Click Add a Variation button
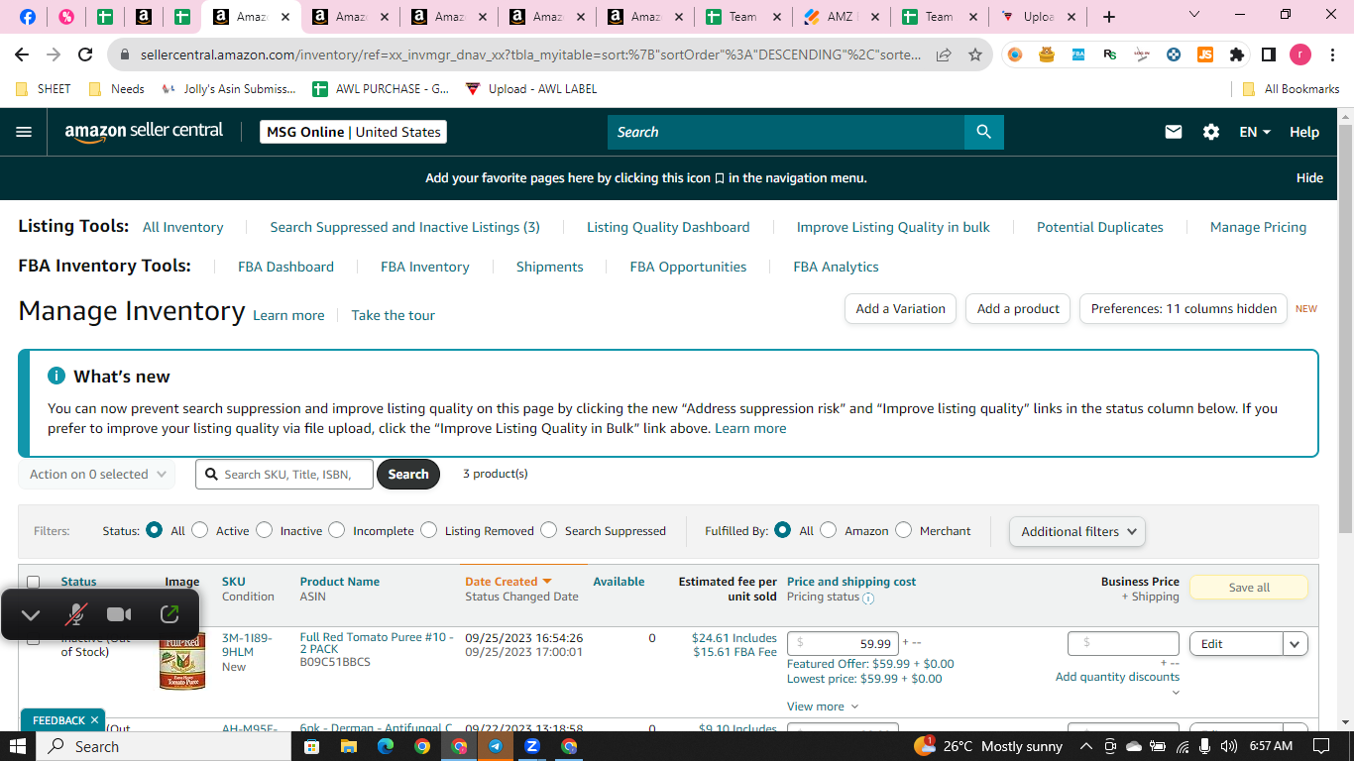The image size is (1354, 761). pos(900,308)
